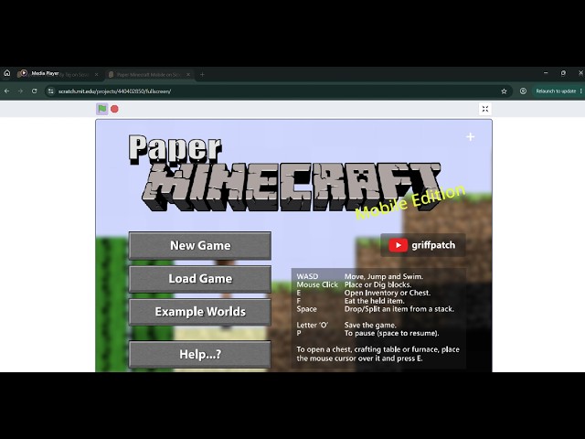The width and height of the screenshot is (585, 439).
Task: Bookmark this page with the star icon
Action: (x=504, y=91)
